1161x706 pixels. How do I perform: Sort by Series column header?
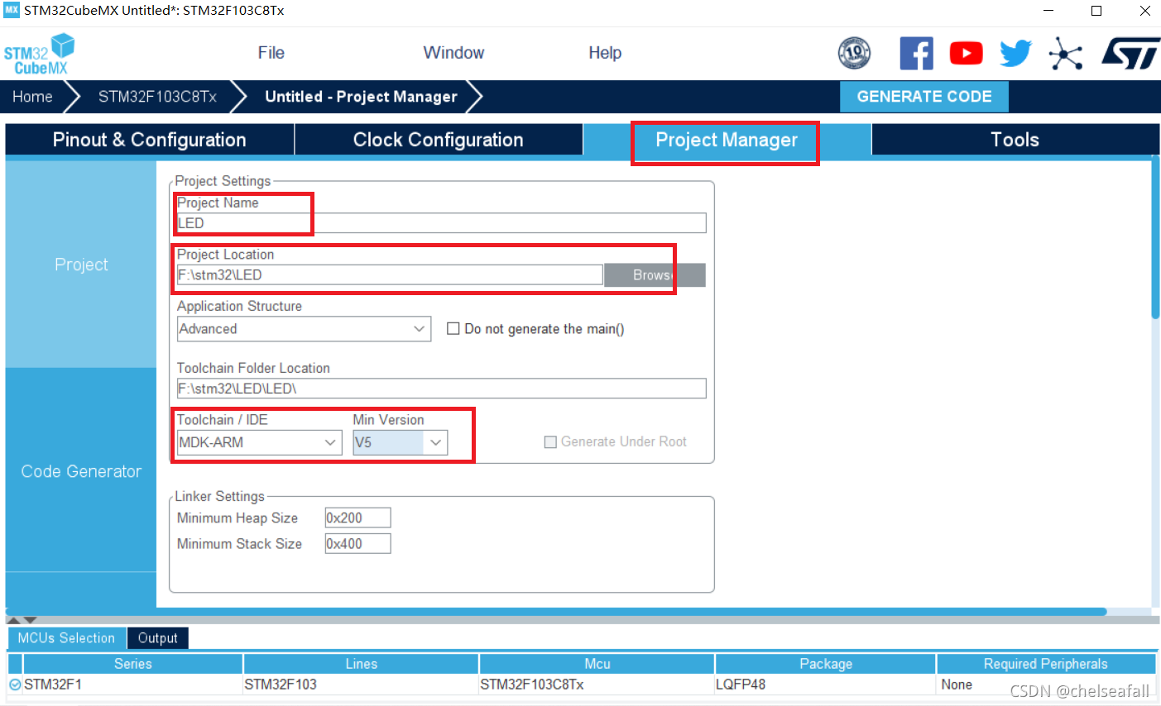[133, 664]
